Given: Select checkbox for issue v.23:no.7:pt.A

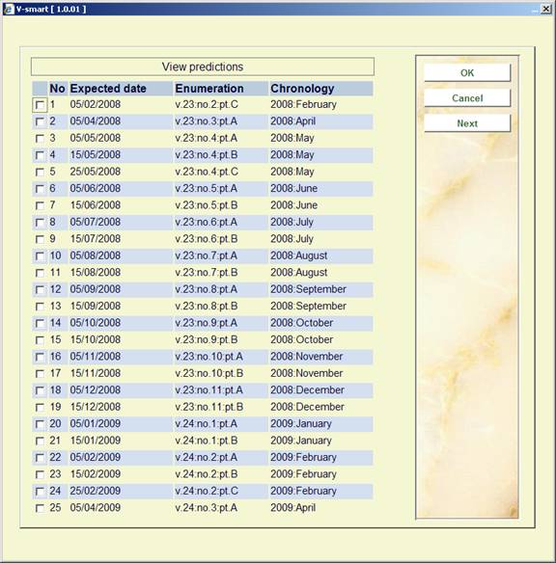Looking at the screenshot, I should (x=40, y=256).
